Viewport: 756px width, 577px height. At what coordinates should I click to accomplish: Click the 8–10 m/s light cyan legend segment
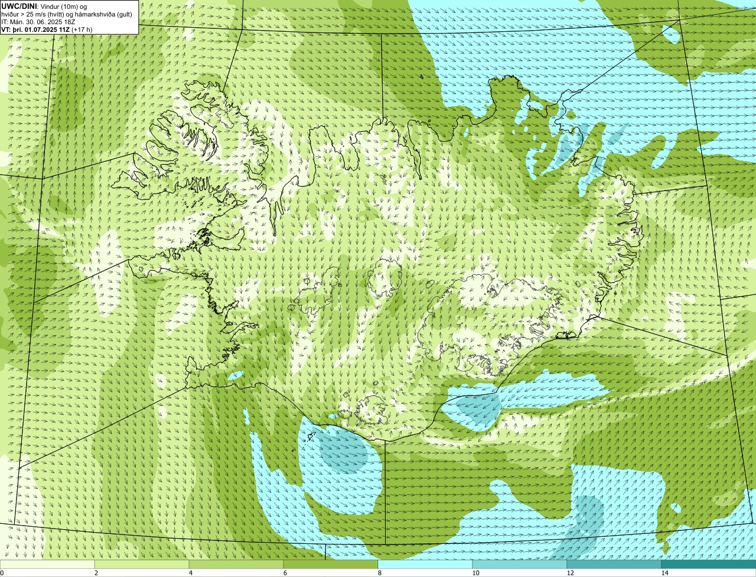pos(425,564)
